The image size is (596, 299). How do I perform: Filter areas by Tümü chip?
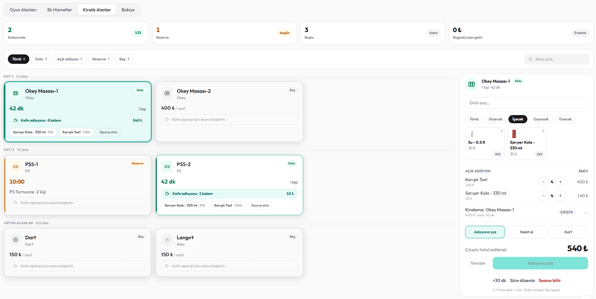[x=19, y=59]
